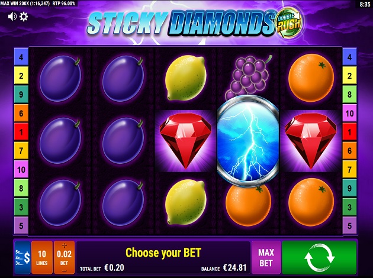Click the top lemon on third reel
Screen dimensions: 373x278
(185, 77)
